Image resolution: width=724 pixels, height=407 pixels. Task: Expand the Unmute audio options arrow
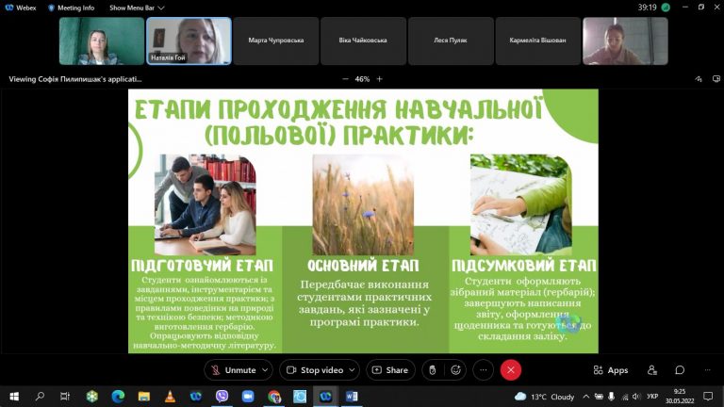(x=265, y=370)
